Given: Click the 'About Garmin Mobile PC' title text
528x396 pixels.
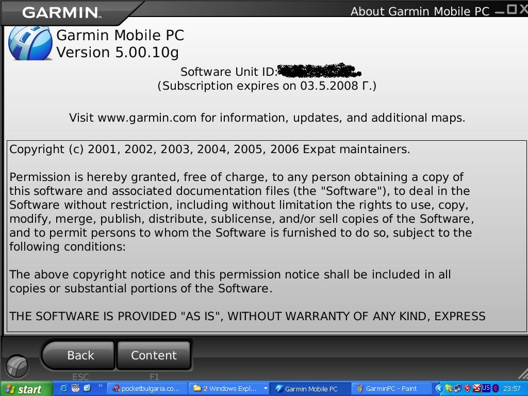Looking at the screenshot, I should pyautogui.click(x=420, y=11).
